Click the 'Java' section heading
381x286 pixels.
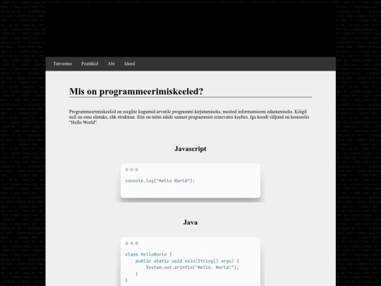[190, 222]
